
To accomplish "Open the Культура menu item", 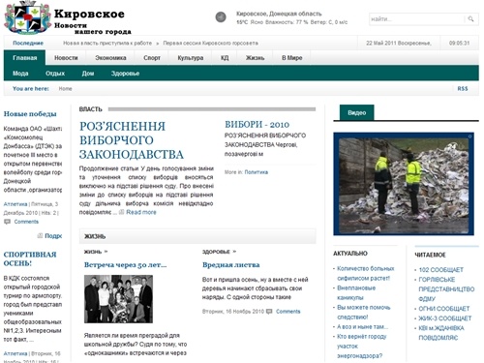I will 191,58.
